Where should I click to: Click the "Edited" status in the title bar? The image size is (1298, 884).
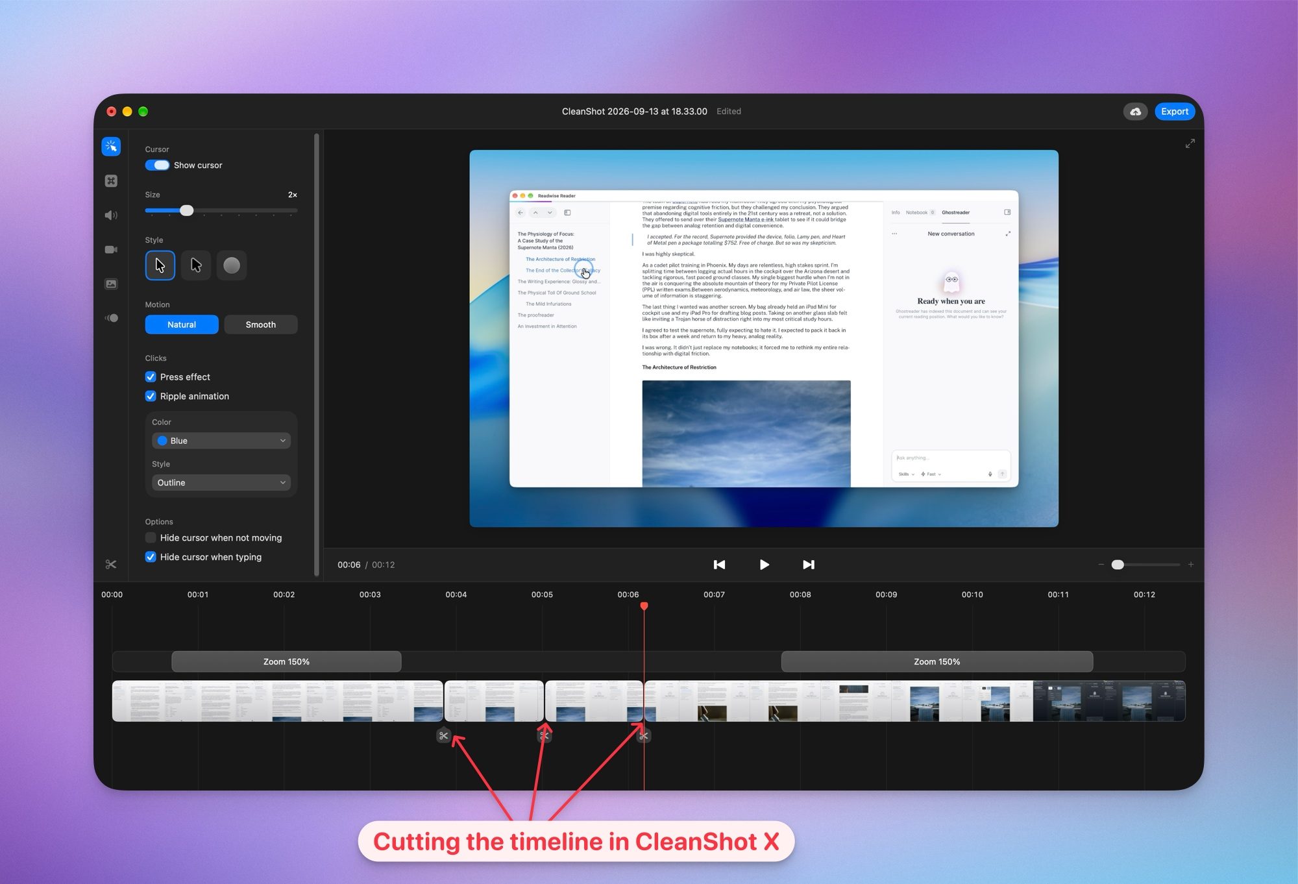729,112
